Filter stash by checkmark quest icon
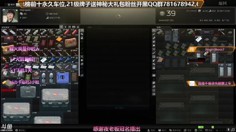Image resolution: width=236 pixels, height=132 pixels. (x=154, y=94)
